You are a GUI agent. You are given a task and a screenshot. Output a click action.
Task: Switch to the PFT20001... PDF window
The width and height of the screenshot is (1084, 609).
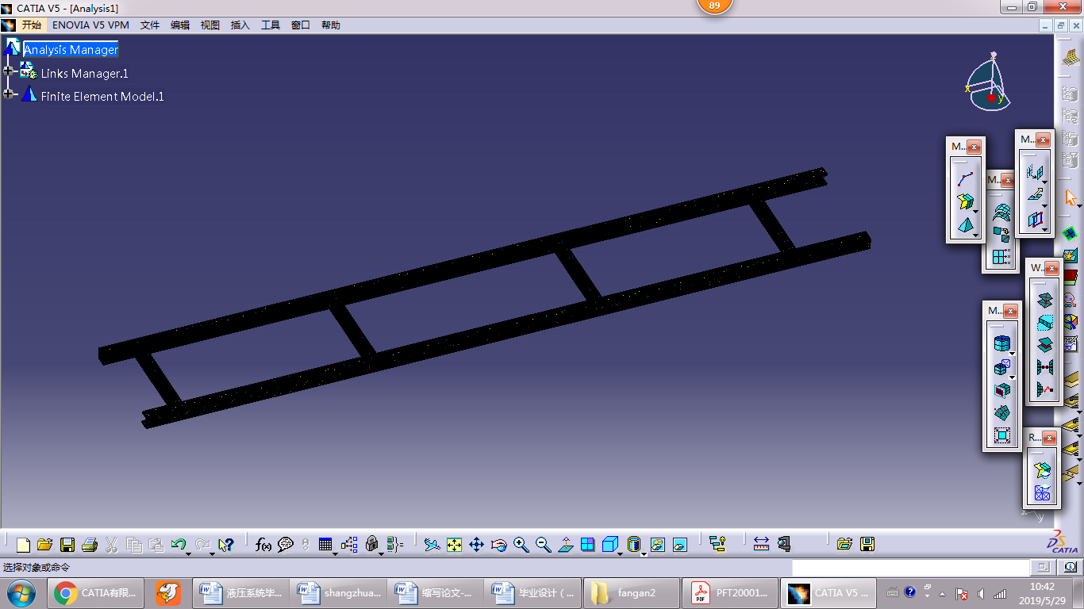tap(730, 592)
